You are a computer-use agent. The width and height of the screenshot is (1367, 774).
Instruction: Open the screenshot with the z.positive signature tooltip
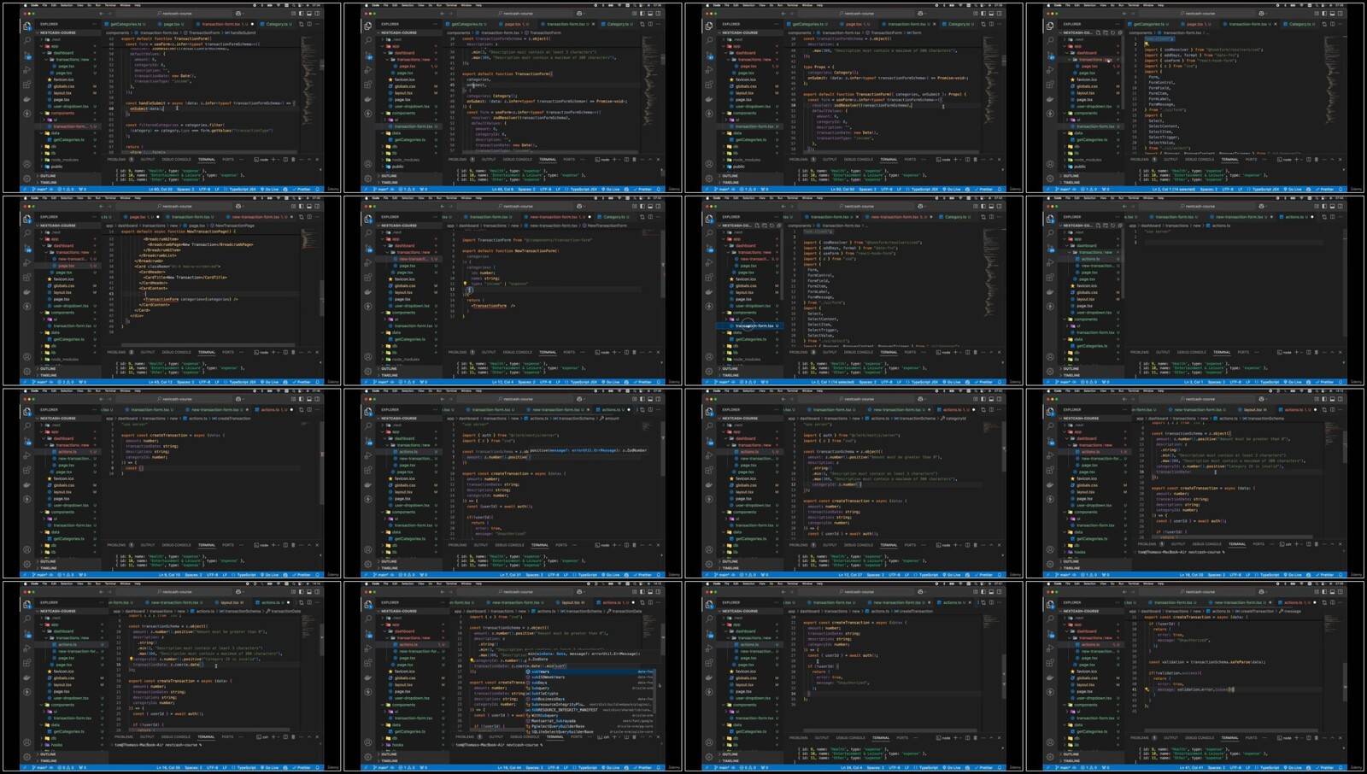[513, 484]
